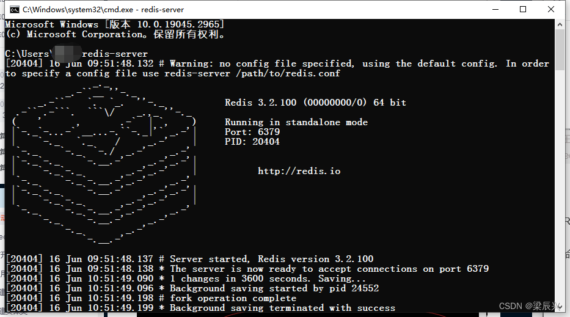The image size is (570, 317).
Task: Click 'ready to accept connections on port 6379' line
Action: pos(247,269)
